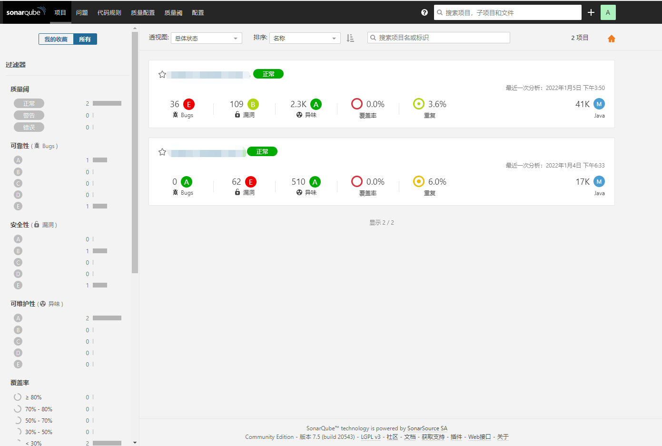Switch to the 问题 tab
662x446 pixels.
pyautogui.click(x=82, y=12)
